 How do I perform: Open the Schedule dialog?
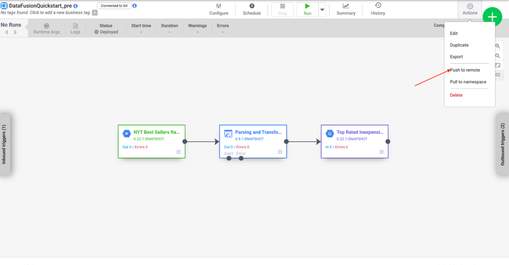(x=251, y=9)
